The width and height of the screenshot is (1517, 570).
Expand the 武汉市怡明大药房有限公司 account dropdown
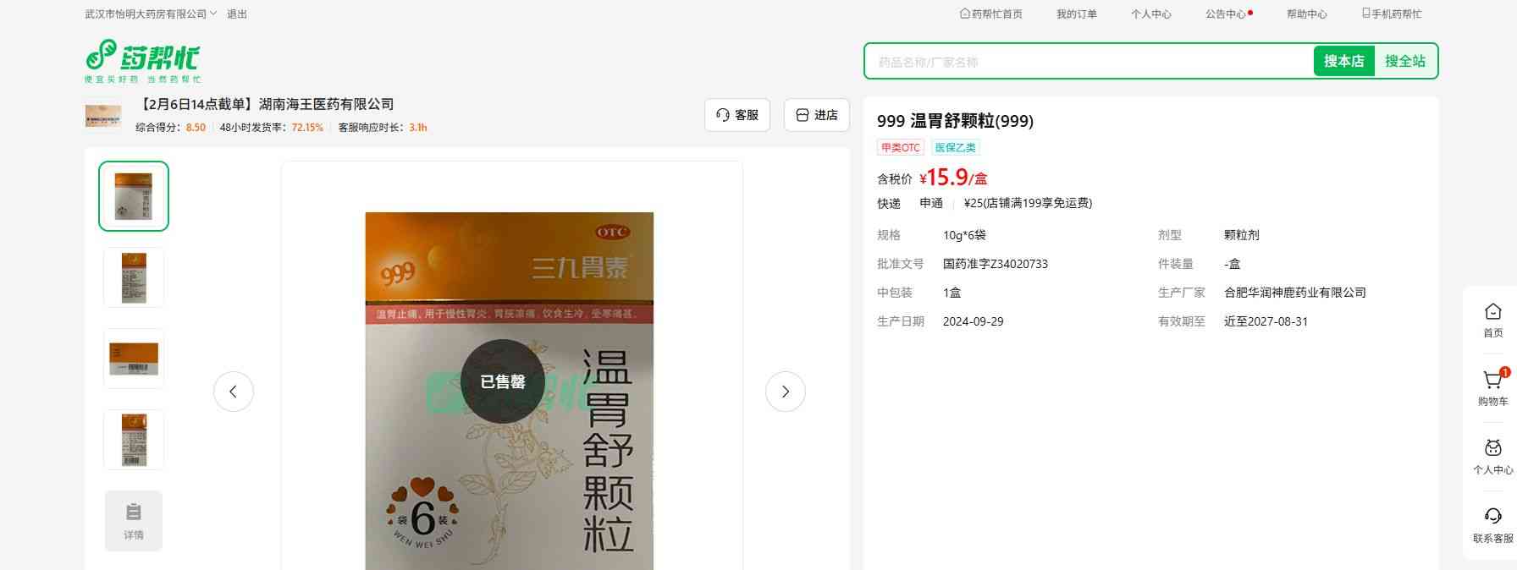(x=150, y=14)
